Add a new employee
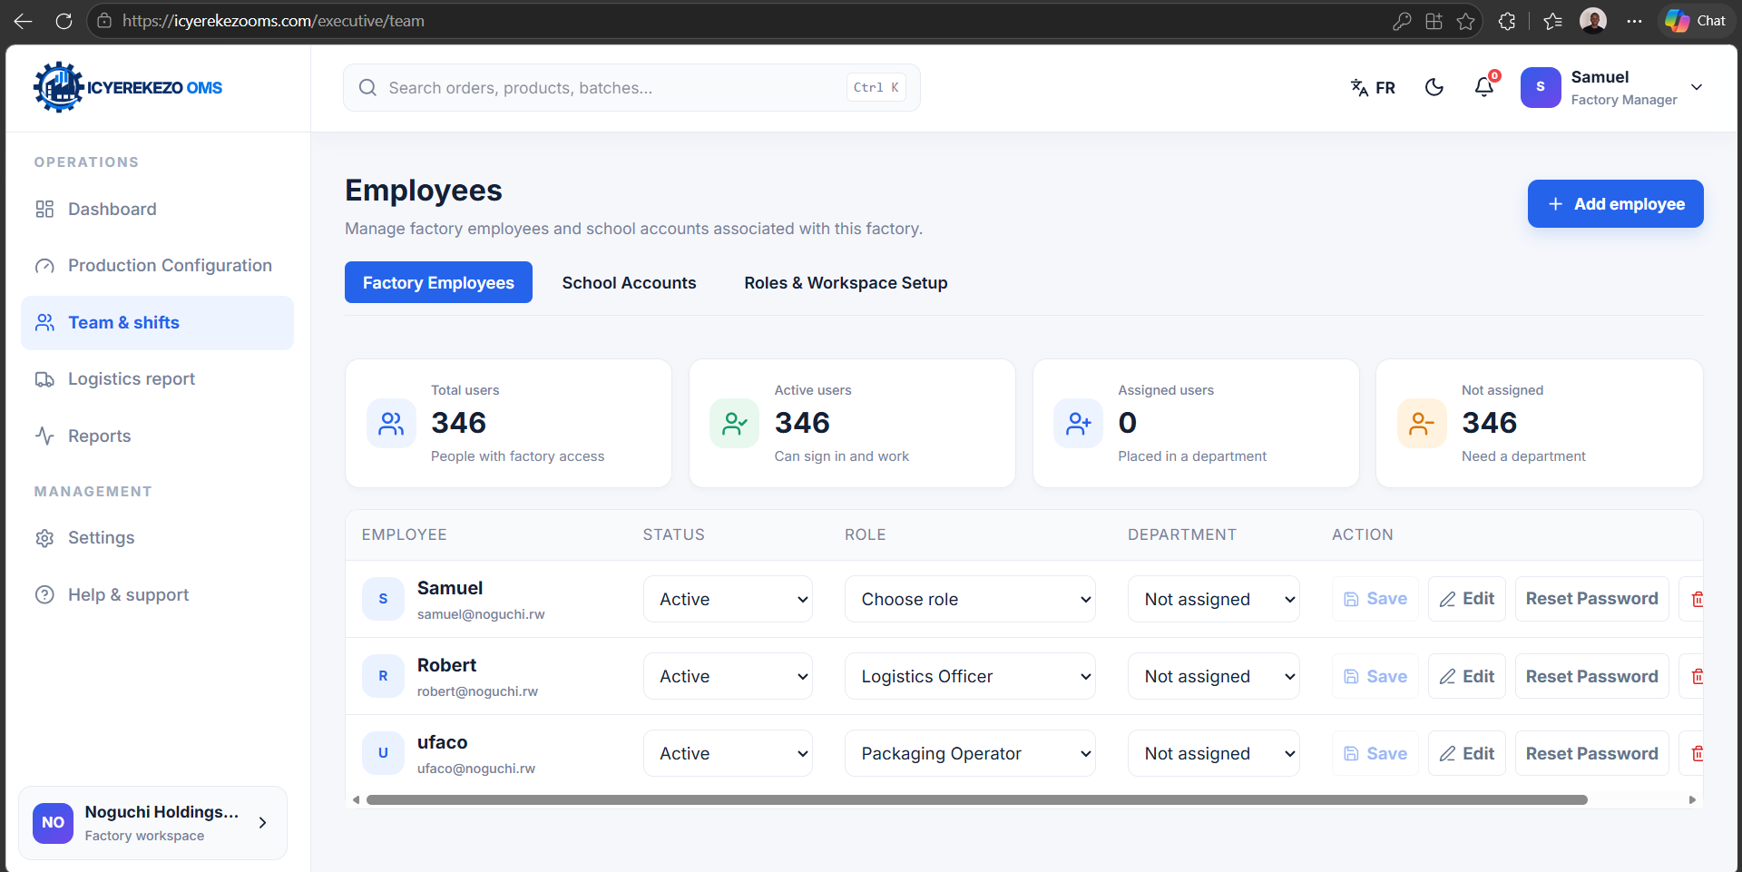This screenshot has width=1742, height=872. click(1615, 204)
